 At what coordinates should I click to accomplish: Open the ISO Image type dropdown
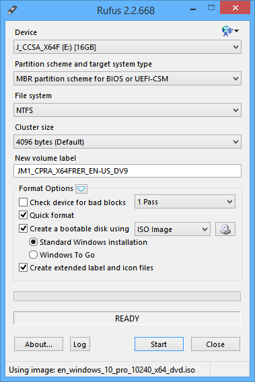click(x=172, y=229)
